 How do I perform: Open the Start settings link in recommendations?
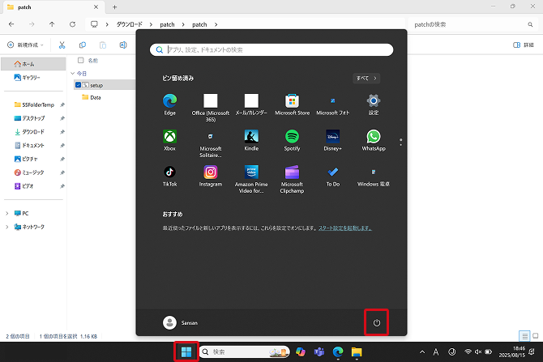pyautogui.click(x=345, y=228)
